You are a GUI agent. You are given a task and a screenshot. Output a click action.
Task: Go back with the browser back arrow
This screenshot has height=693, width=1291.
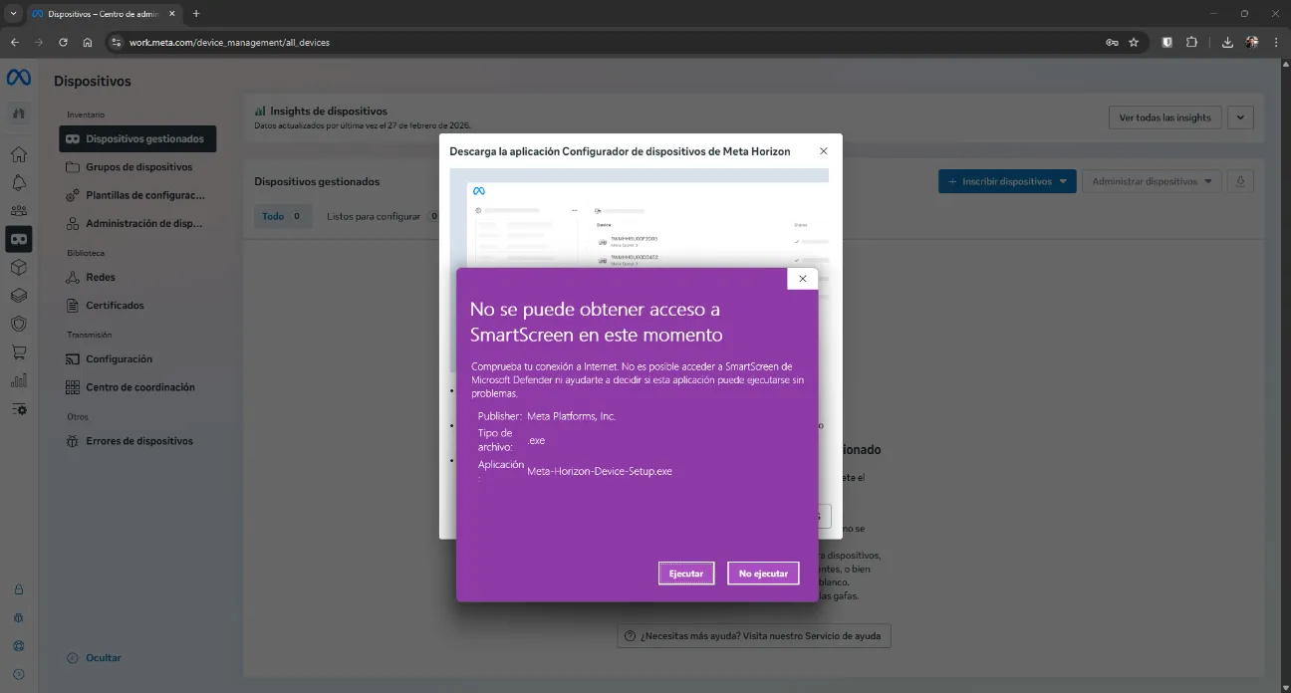(14, 43)
